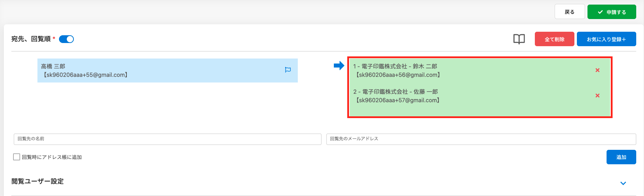Select the 高橋 三郎 sender entry
The height and width of the screenshot is (196, 644).
167,71
